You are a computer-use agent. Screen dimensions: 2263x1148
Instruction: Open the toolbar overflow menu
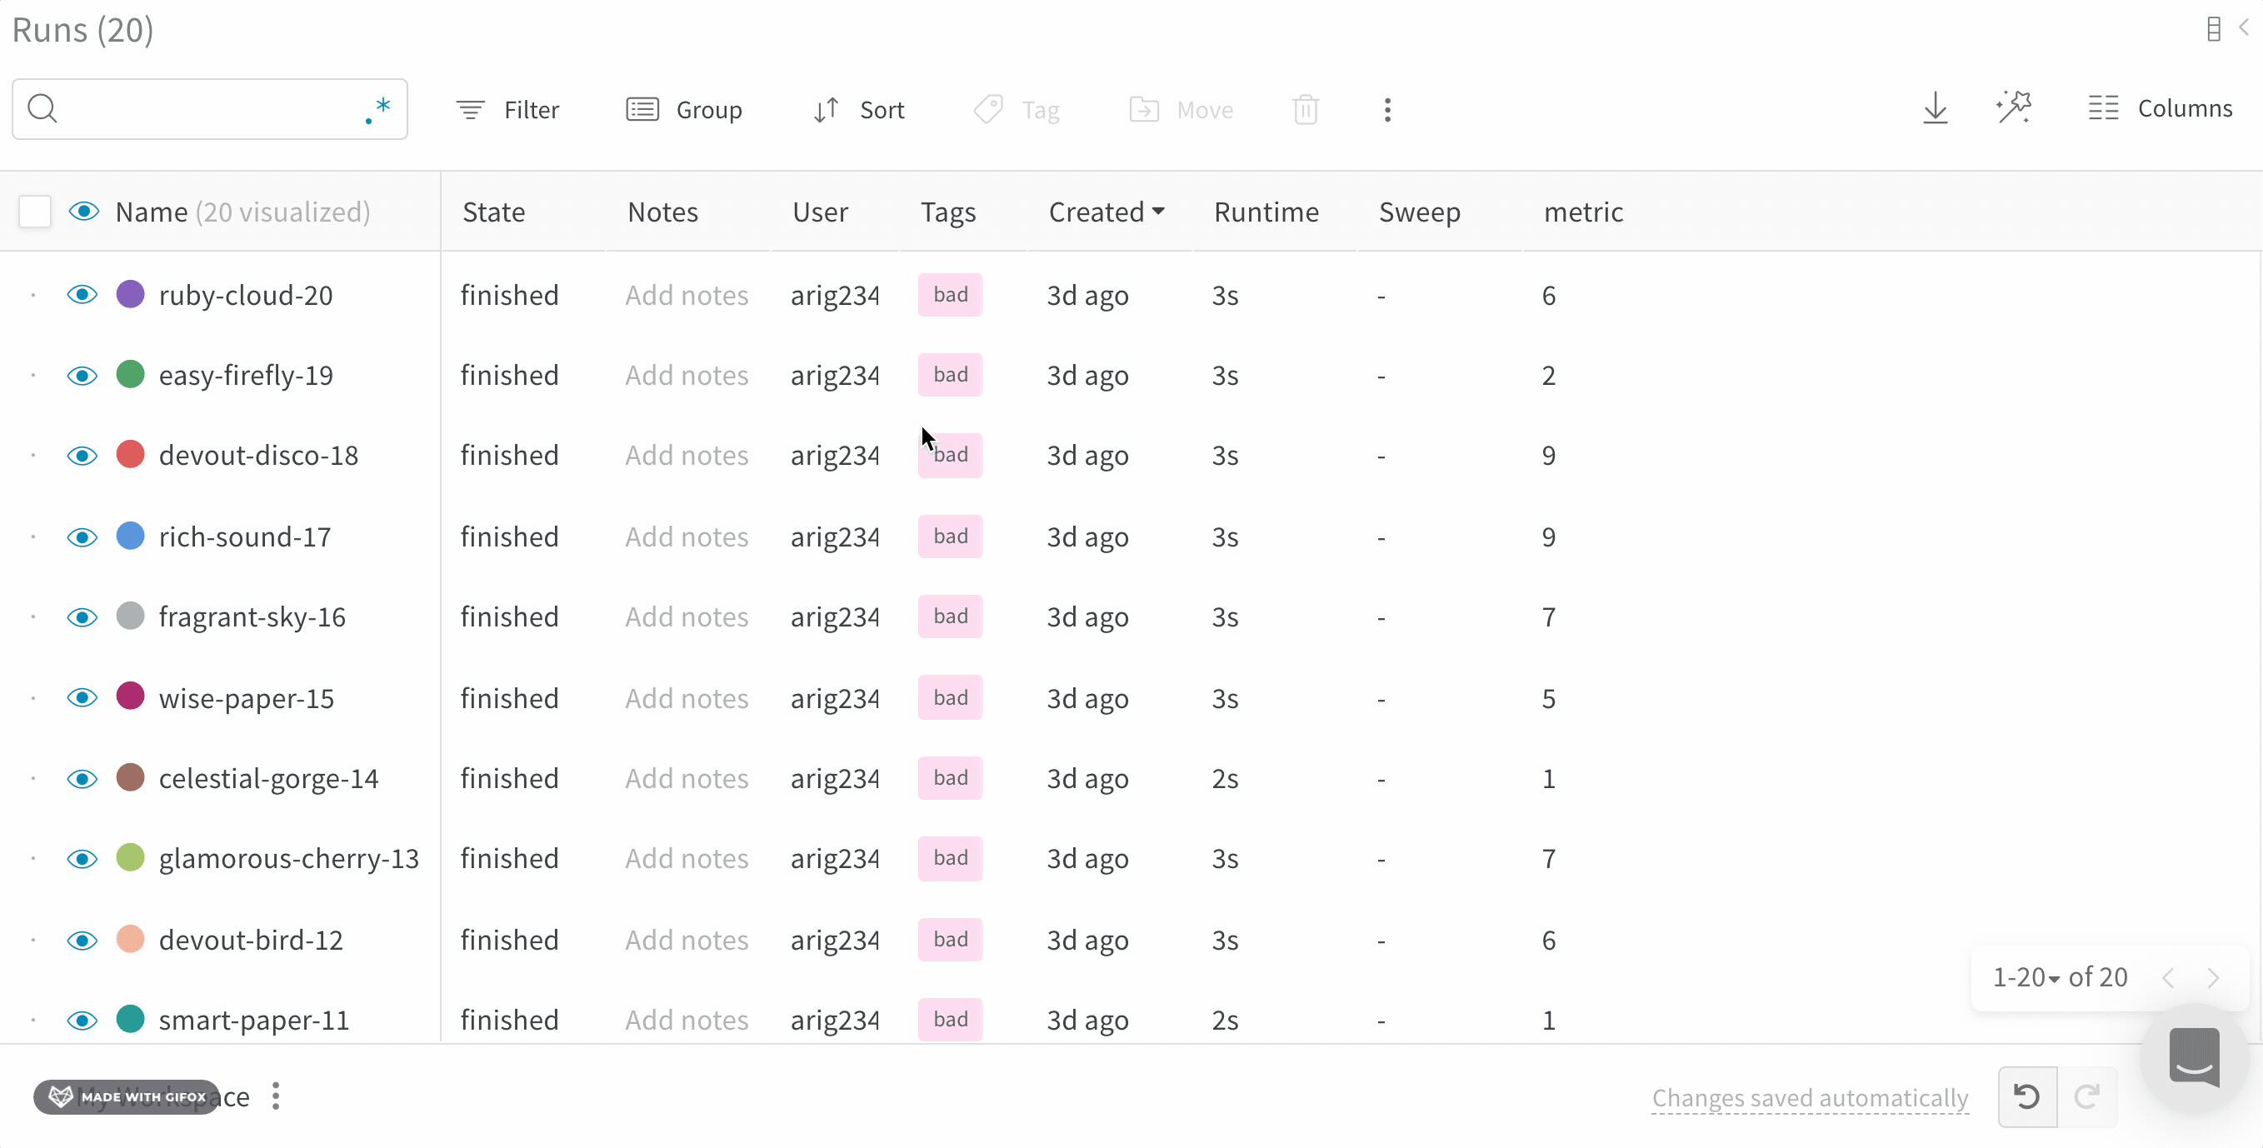click(1386, 109)
